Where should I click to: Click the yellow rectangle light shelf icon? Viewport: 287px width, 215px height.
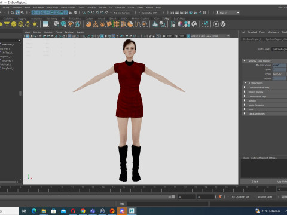tap(7, 24)
